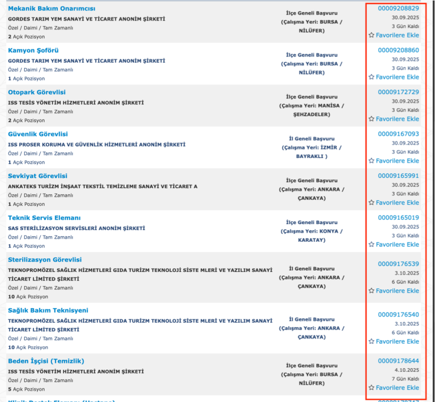Open the Kamyon Şoförü job posting
435x402 pixels.
(33, 50)
